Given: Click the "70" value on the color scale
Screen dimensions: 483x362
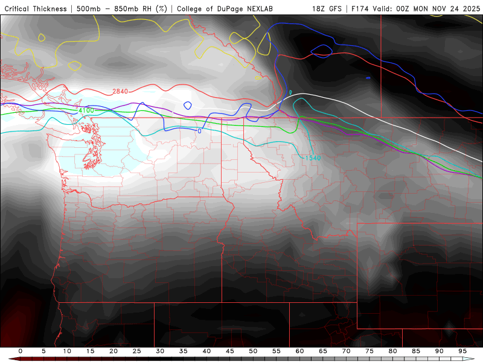Looking at the screenshot, I should (x=346, y=351).
